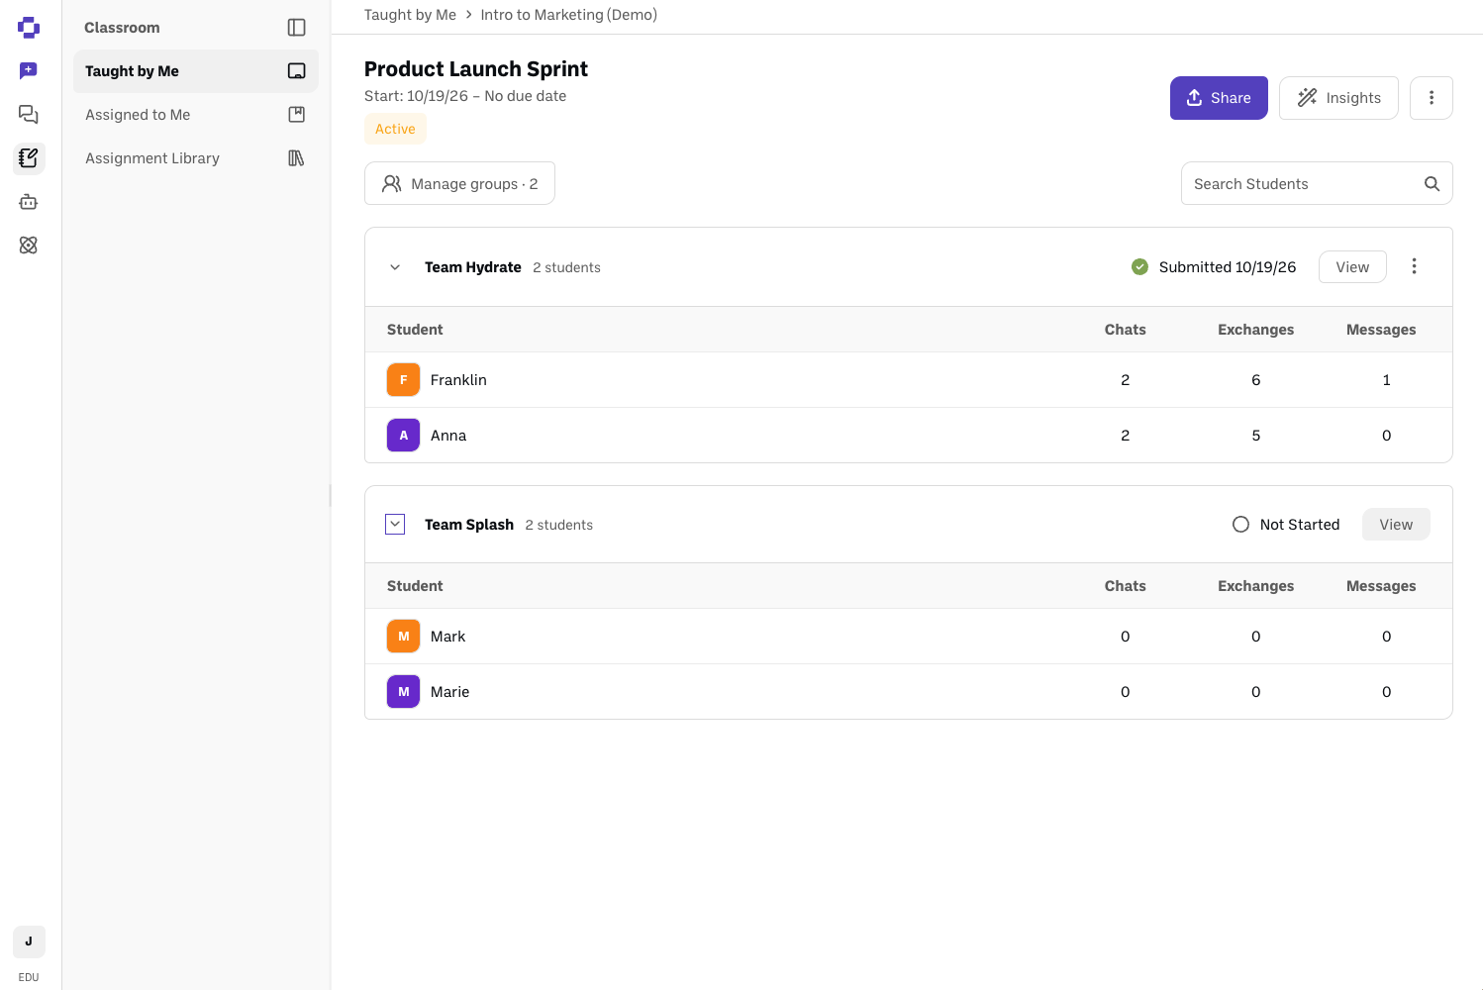Click the search magnifier icon
1483x990 pixels.
1432,183
